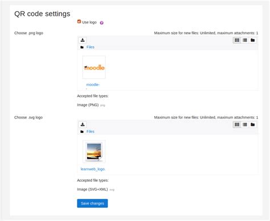The image size is (270, 221).
Task: Open Files folder link in svg logo area
Action: point(91,132)
